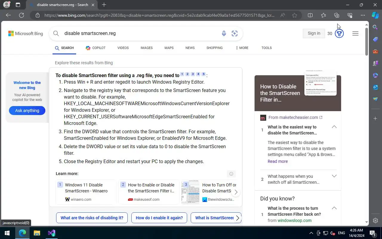Expand the MORE search categories dropdown

click(242, 48)
